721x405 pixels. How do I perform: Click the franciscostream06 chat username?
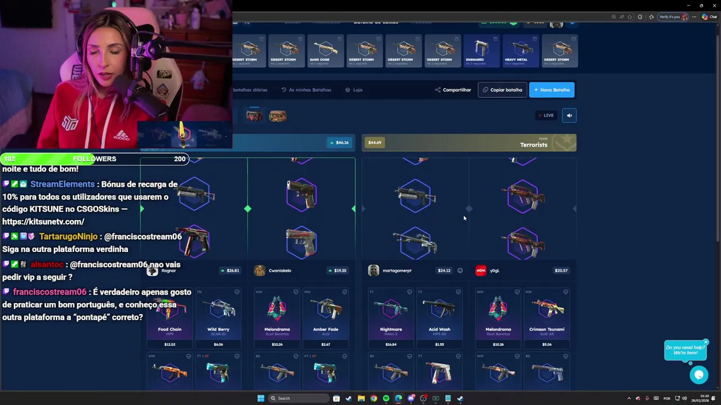click(50, 292)
